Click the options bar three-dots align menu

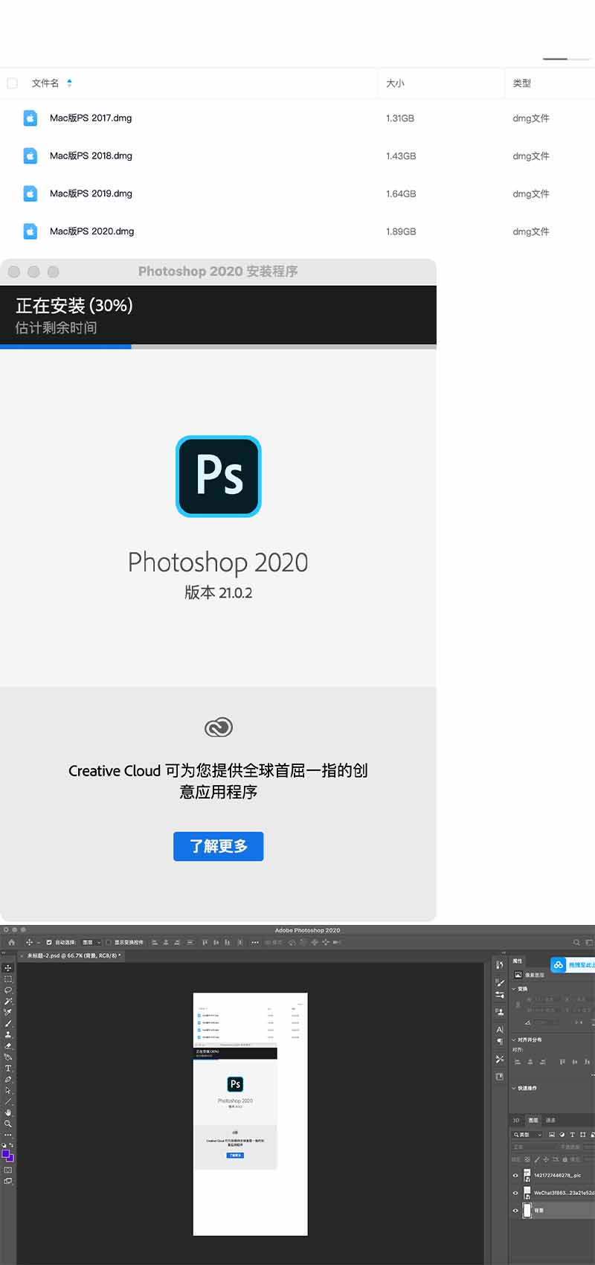pos(254,942)
